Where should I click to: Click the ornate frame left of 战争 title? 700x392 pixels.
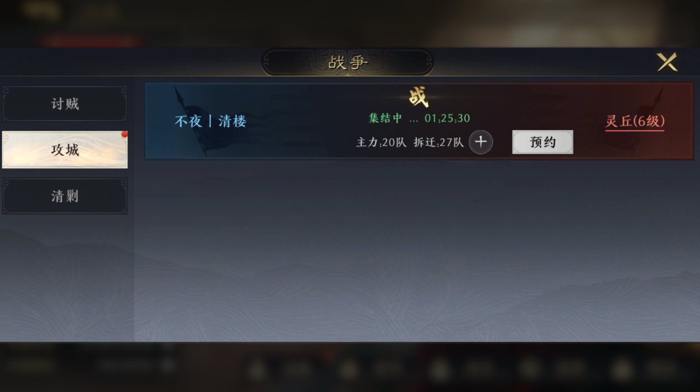[290, 62]
